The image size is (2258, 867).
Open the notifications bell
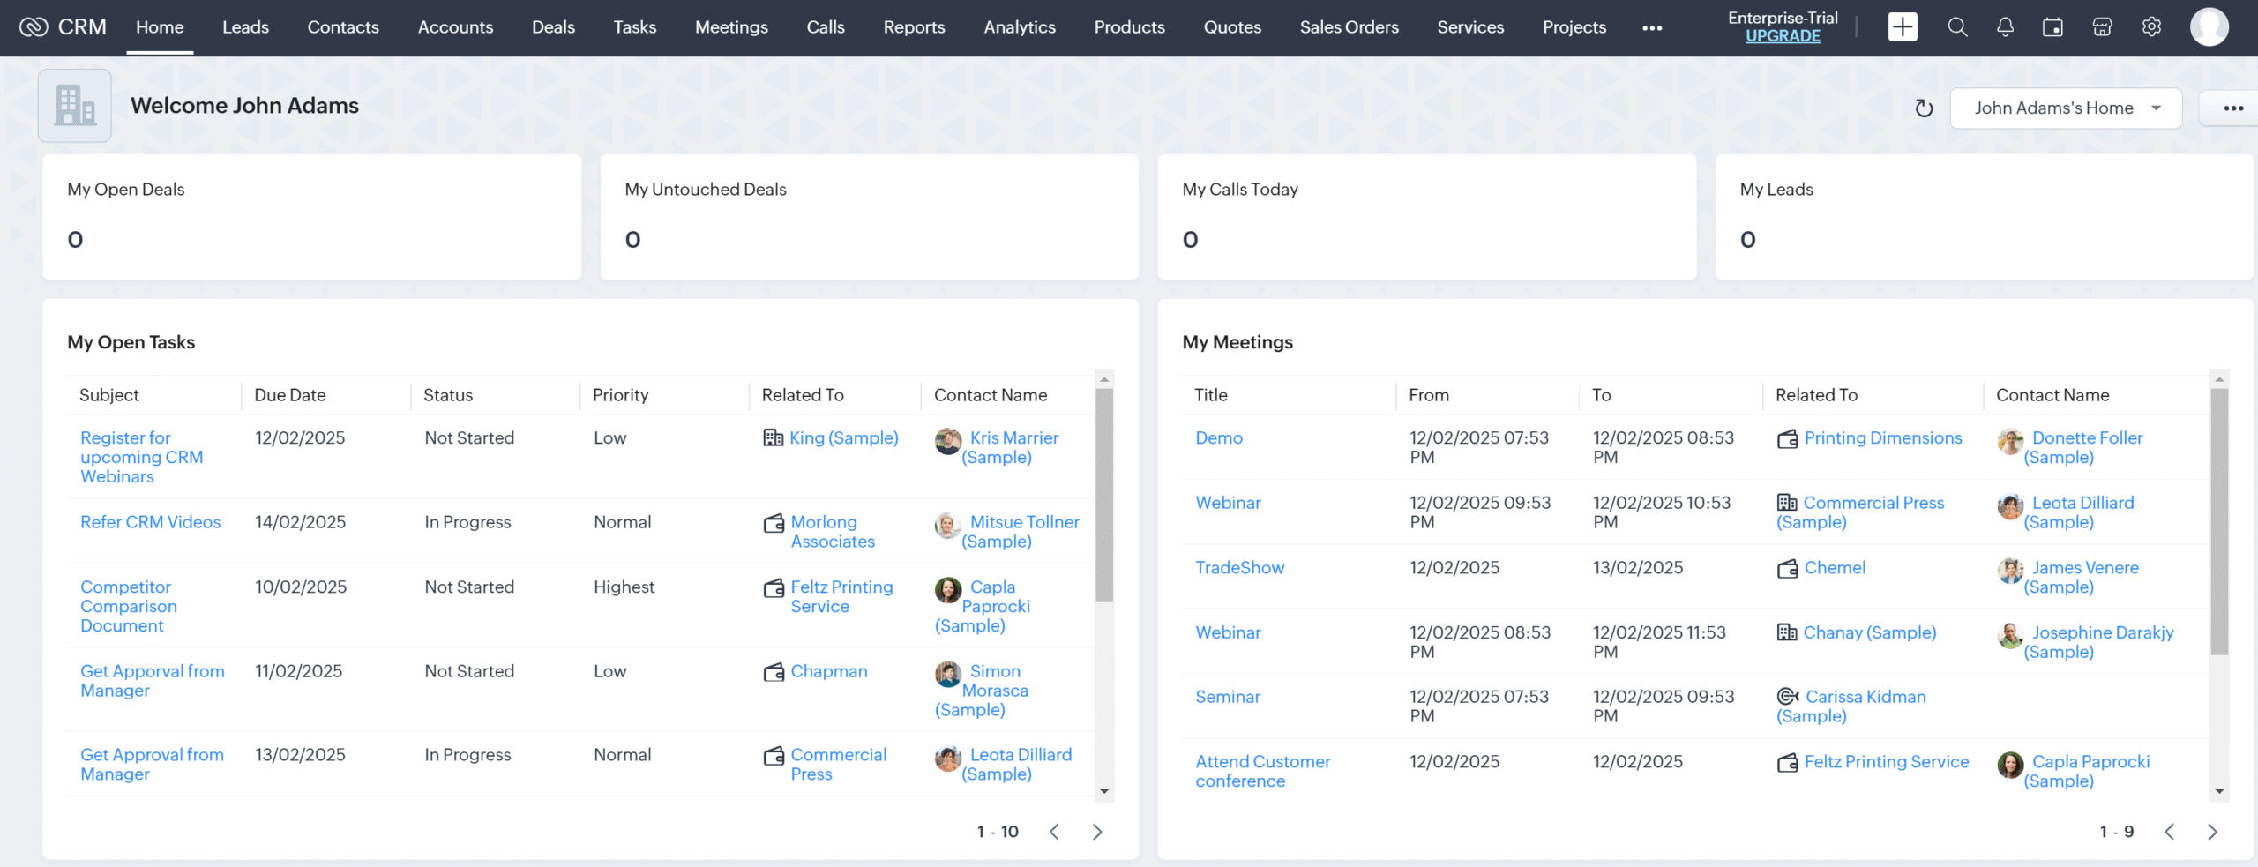[x=2005, y=26]
